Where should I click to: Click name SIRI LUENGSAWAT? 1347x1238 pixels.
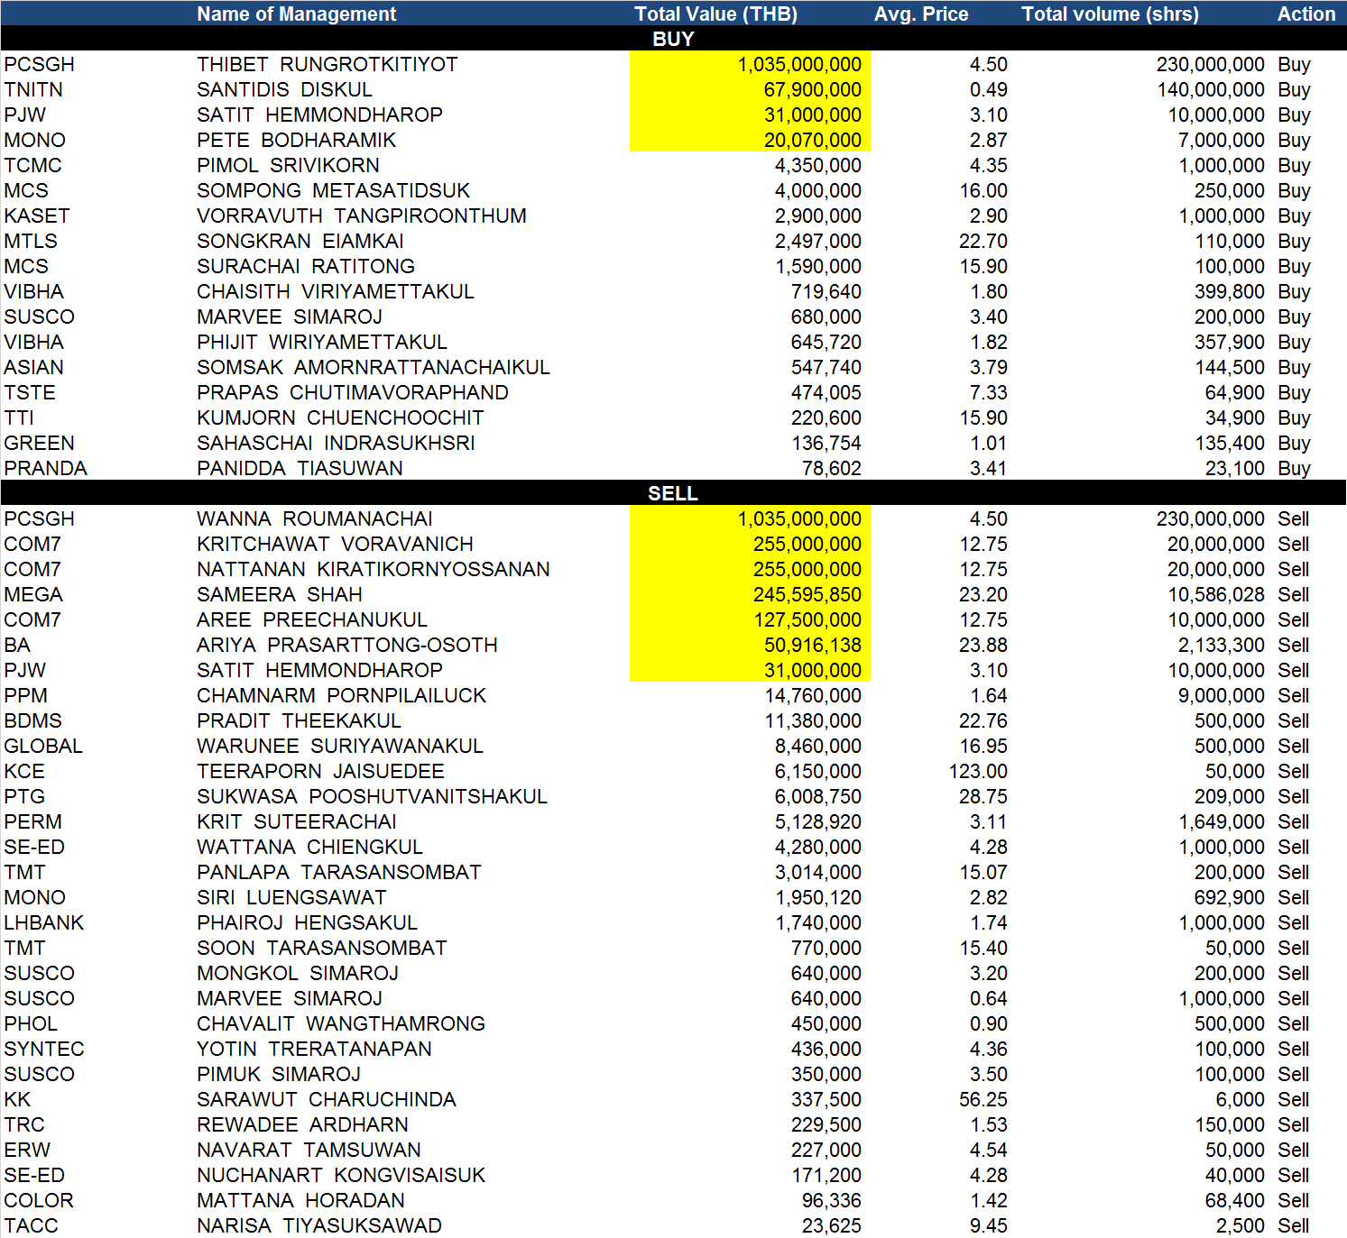pyautogui.click(x=291, y=897)
